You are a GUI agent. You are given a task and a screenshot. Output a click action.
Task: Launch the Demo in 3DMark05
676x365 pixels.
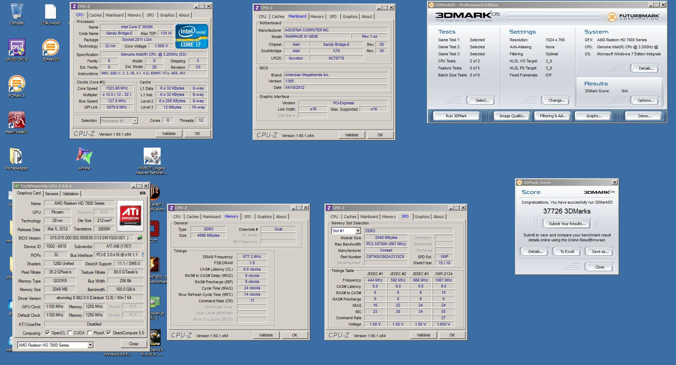645,116
